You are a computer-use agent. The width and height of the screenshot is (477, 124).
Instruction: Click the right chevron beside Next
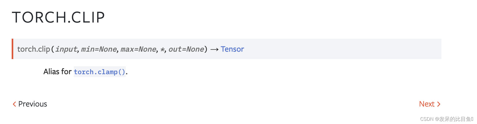[x=439, y=104]
